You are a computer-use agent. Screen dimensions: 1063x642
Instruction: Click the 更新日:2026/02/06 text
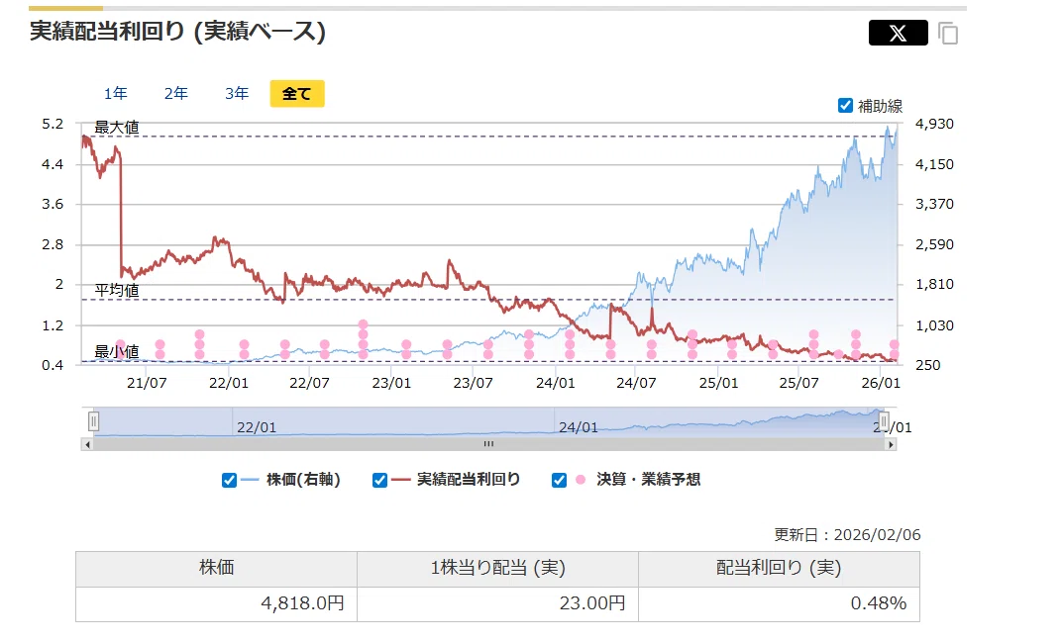pyautogui.click(x=847, y=535)
